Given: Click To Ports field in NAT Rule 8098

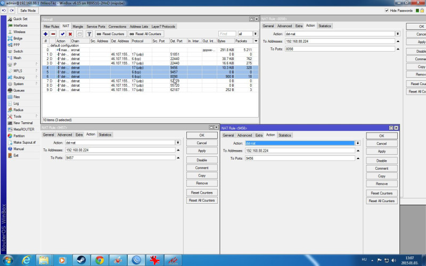Looking at the screenshot, I should [x=340, y=49].
